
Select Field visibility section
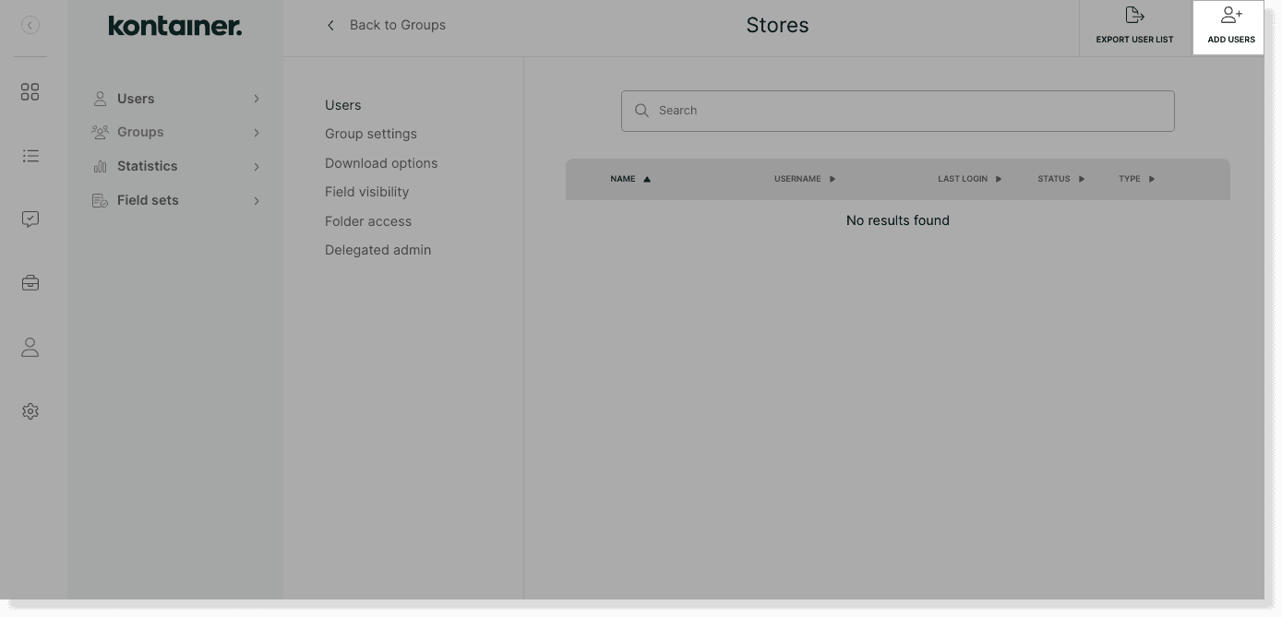coord(366,192)
